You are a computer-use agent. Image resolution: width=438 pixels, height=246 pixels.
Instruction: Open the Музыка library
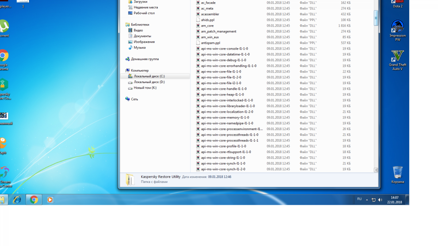(x=139, y=48)
